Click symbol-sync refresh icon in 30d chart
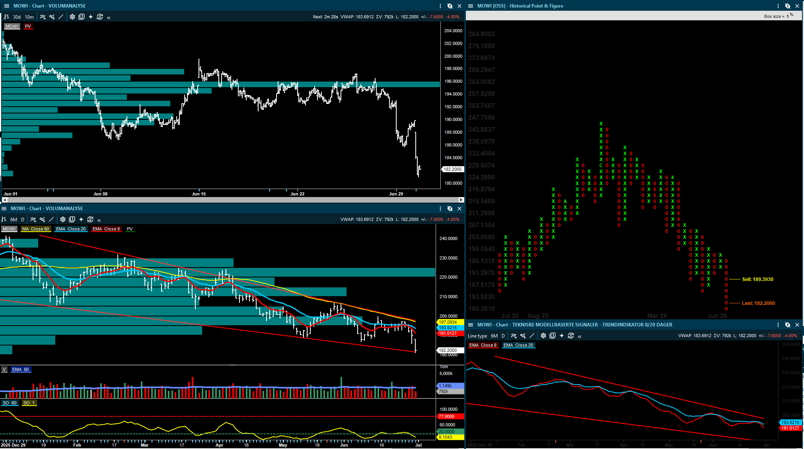 pyautogui.click(x=100, y=17)
